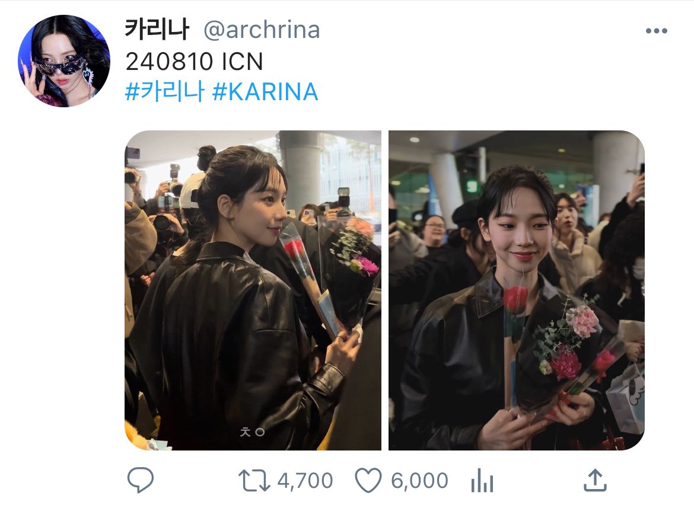Image resolution: width=694 pixels, height=508 pixels.
Task: Open the right photo of the tweet
Action: pyautogui.click(x=517, y=290)
